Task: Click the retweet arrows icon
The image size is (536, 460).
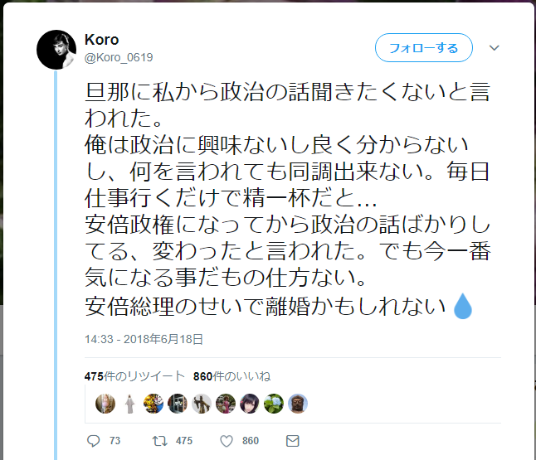Action: pos(159,441)
